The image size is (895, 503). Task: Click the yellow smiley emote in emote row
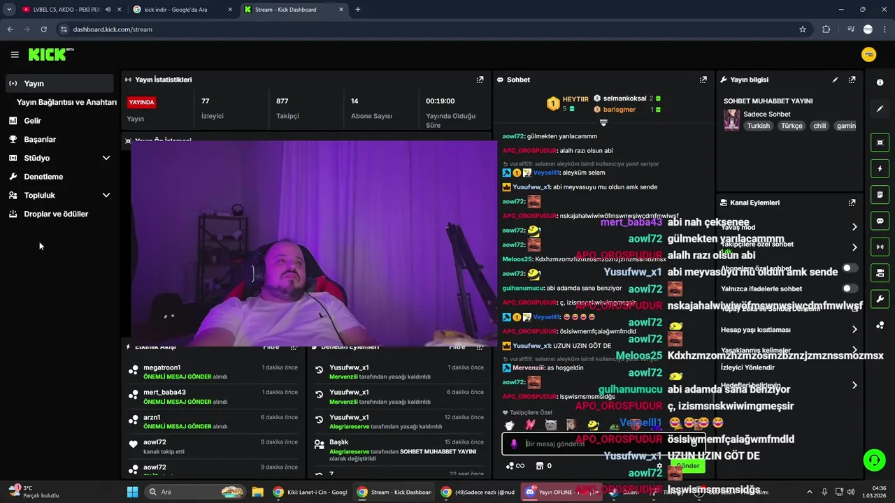coord(593,425)
